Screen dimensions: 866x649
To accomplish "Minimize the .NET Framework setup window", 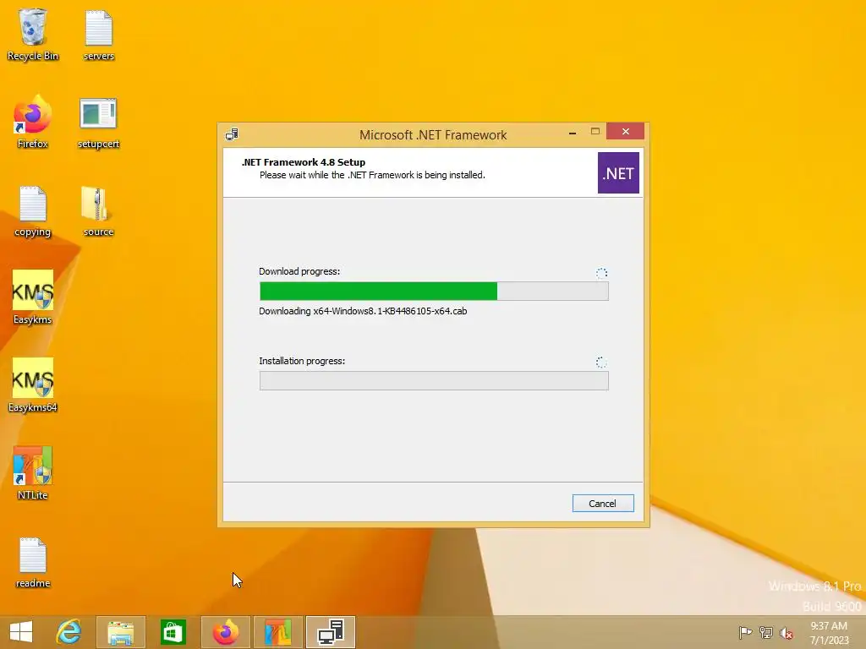I will pos(573,132).
